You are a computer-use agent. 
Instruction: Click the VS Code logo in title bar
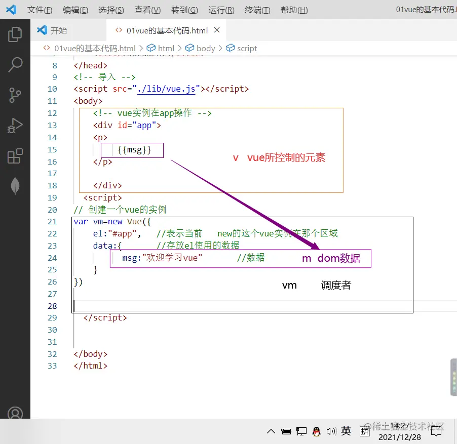pyautogui.click(x=11, y=10)
